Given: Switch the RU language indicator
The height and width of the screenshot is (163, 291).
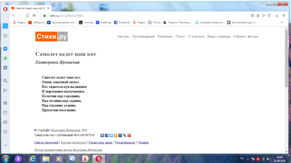Looking at the screenshot, I should point(242,159).
